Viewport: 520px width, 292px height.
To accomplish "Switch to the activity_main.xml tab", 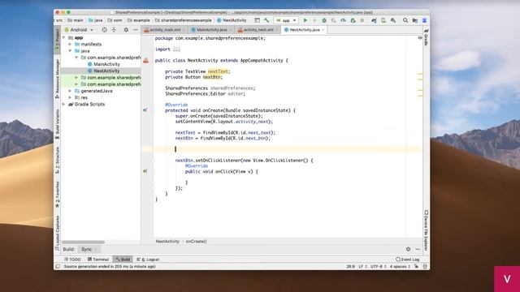I will click(165, 30).
